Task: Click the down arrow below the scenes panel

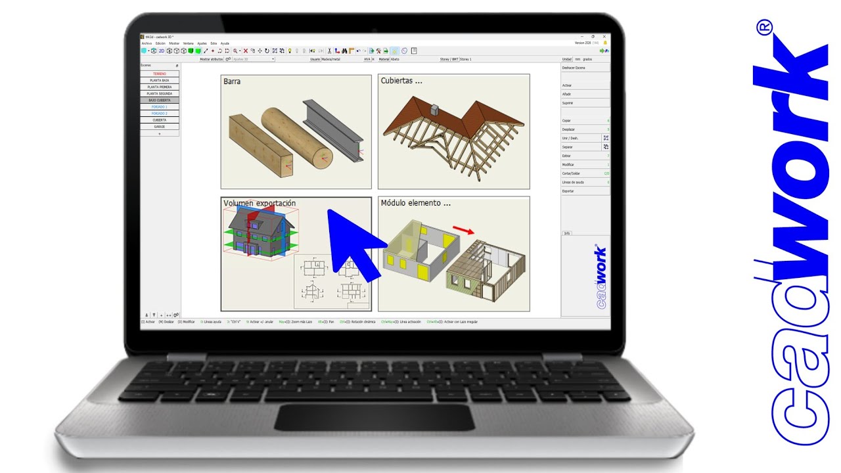Action: (154, 315)
